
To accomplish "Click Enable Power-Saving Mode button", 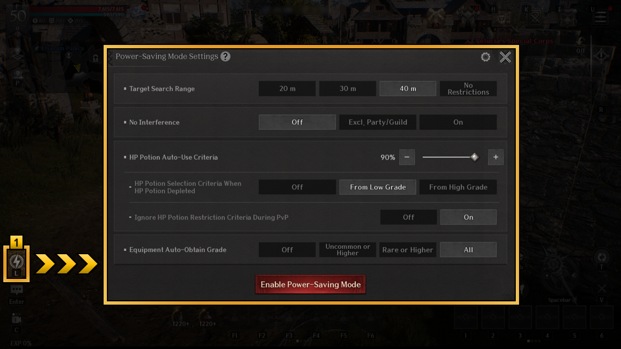I will [x=310, y=284].
